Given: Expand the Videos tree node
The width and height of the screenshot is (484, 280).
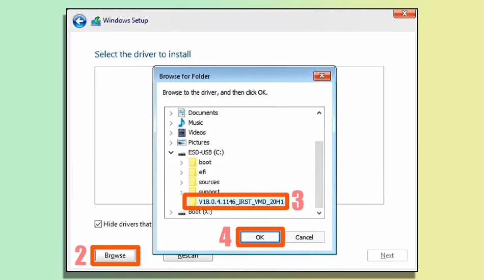Looking at the screenshot, I should pos(171,133).
